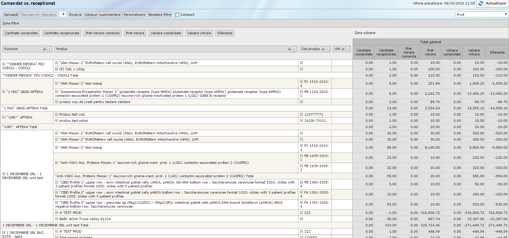The image size is (509, 238).
Task: Click sort triangle in Produs field
Action: (289, 49)
